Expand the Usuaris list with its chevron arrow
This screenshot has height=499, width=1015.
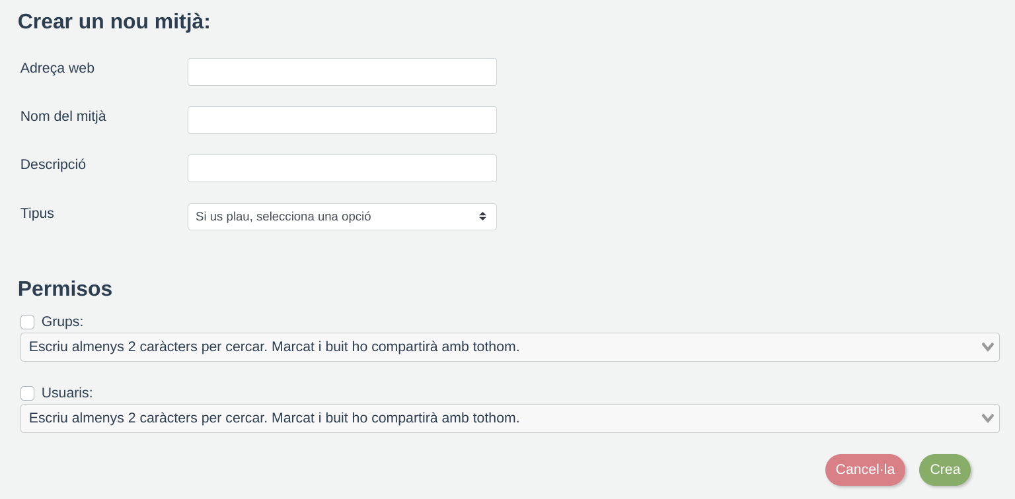pos(988,418)
